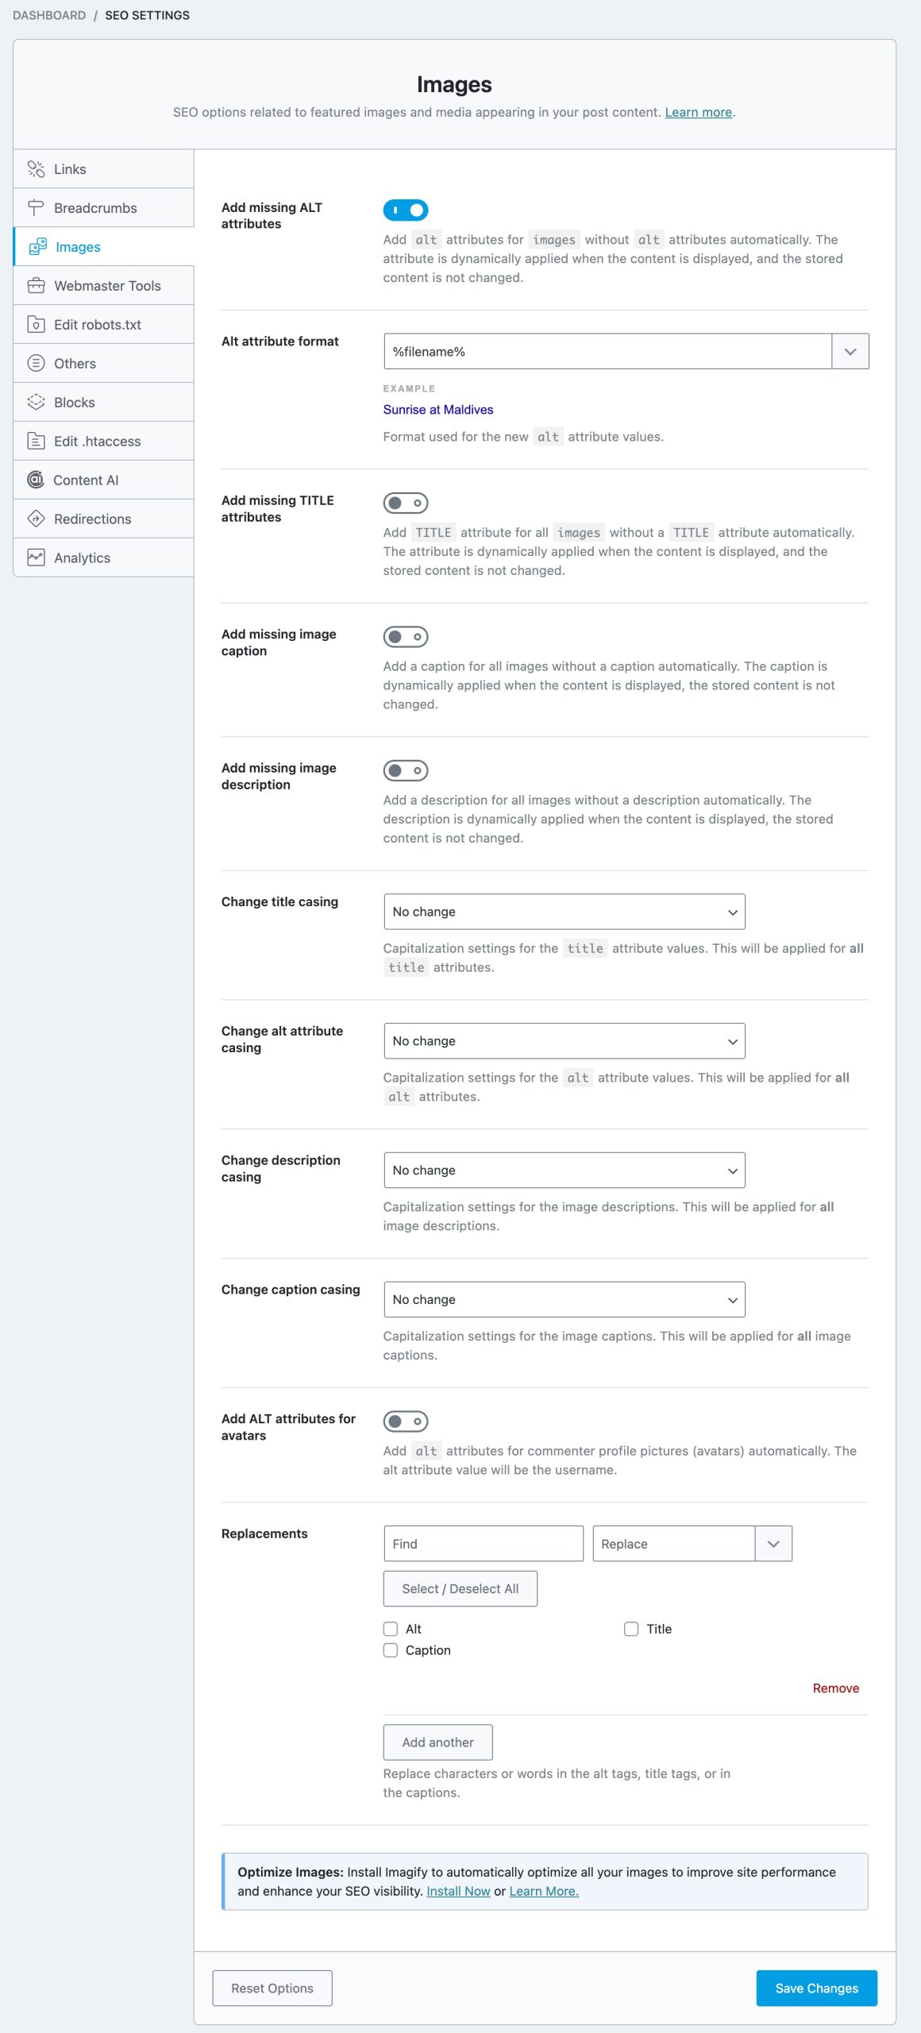Viewport: 921px width, 2033px height.
Task: Disable Add missing ALT attributes toggle
Action: [406, 210]
